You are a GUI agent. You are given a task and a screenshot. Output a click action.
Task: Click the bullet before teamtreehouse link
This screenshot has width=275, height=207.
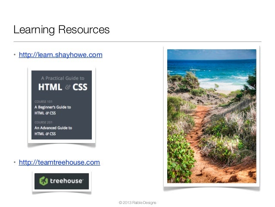tap(15, 162)
